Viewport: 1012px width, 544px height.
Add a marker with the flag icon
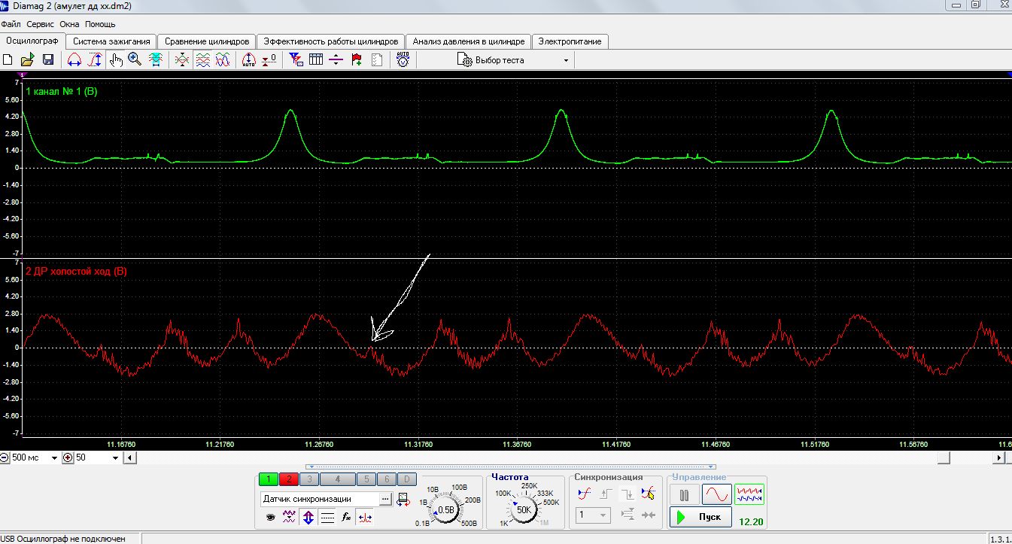click(x=357, y=60)
